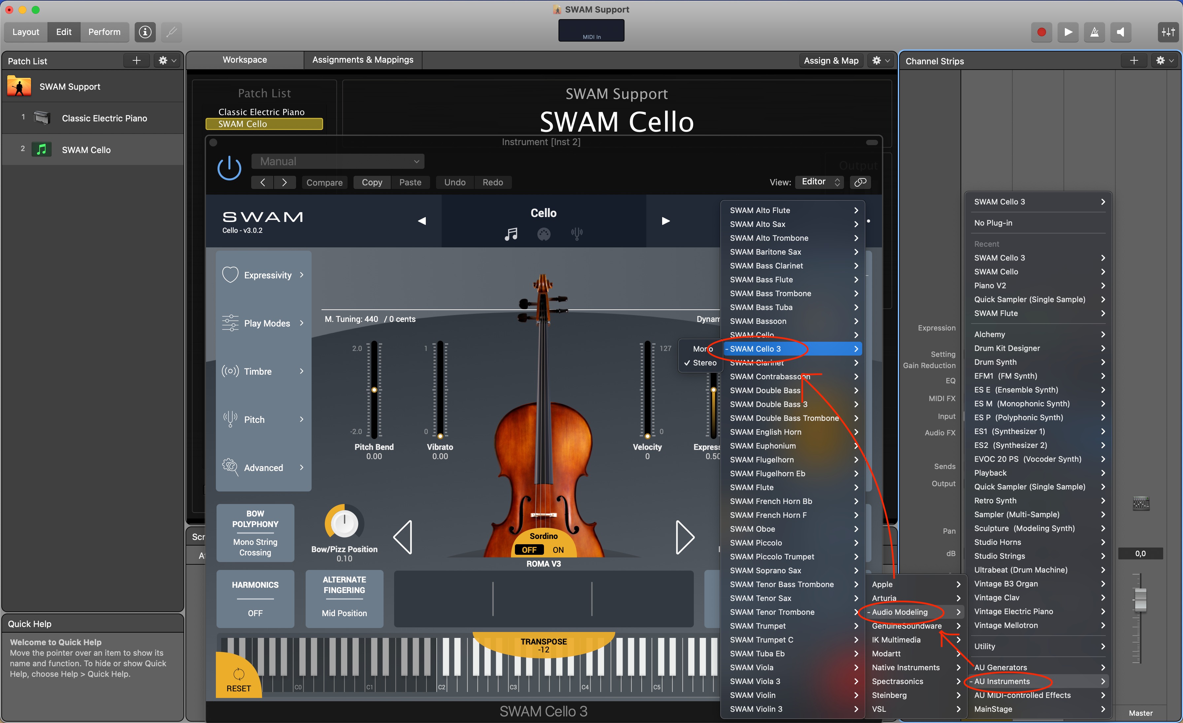1183x723 pixels.
Task: Go to previous preset arrow
Action: click(x=263, y=182)
